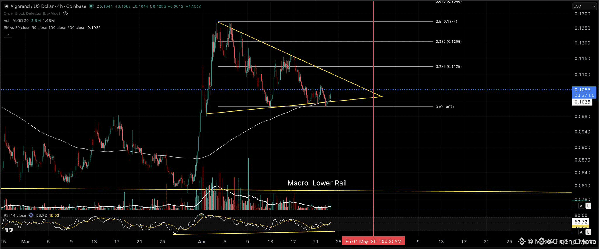Select the 0.5 (0.1274) Fibonacci level label
The width and height of the screenshot is (599, 249).
click(x=446, y=21)
